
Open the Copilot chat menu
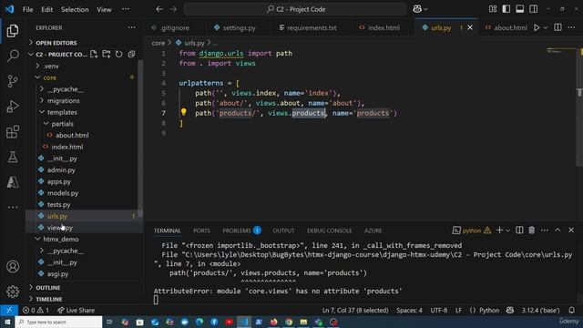point(420,9)
